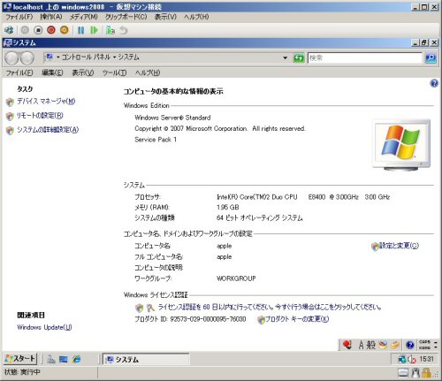
Task: Open the メディア(M) menu
Action: 84,17
